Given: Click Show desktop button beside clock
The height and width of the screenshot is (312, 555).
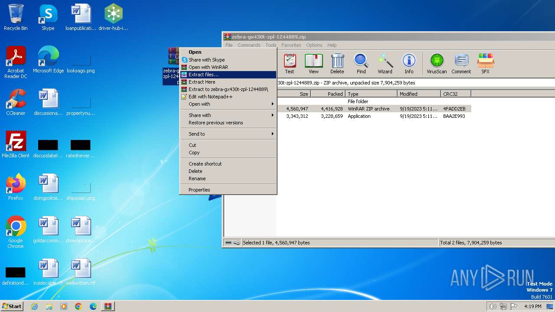Looking at the screenshot, I should [550, 306].
